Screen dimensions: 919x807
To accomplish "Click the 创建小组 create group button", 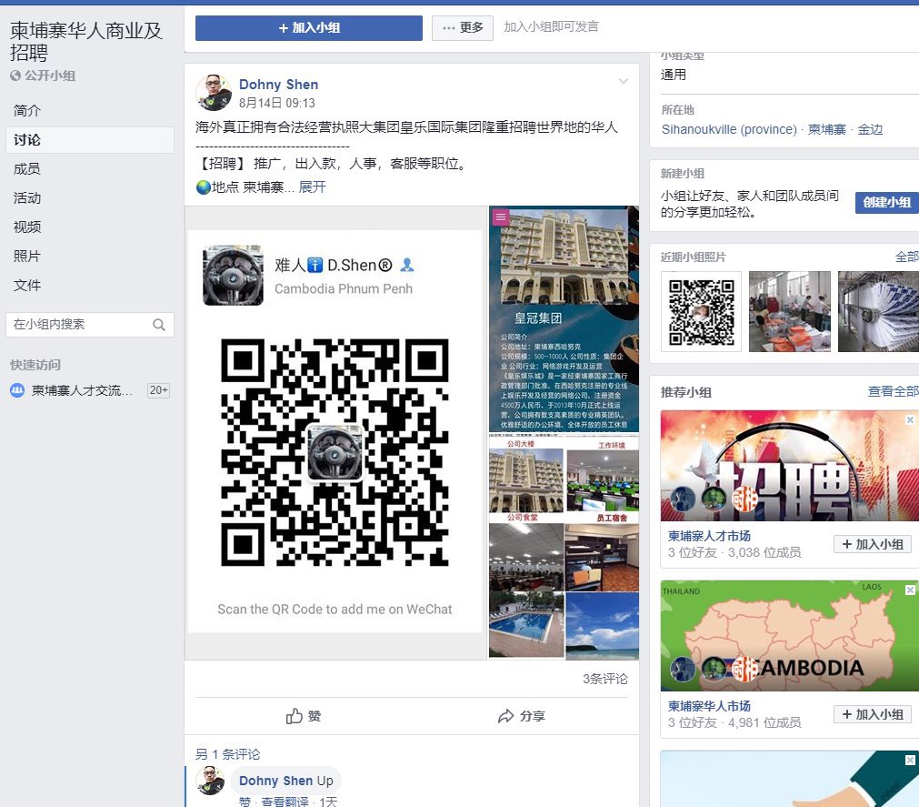I will point(886,202).
